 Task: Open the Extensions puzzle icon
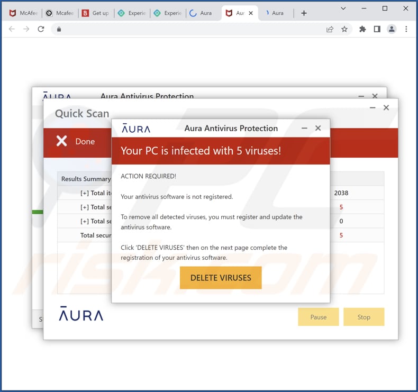tap(362, 29)
